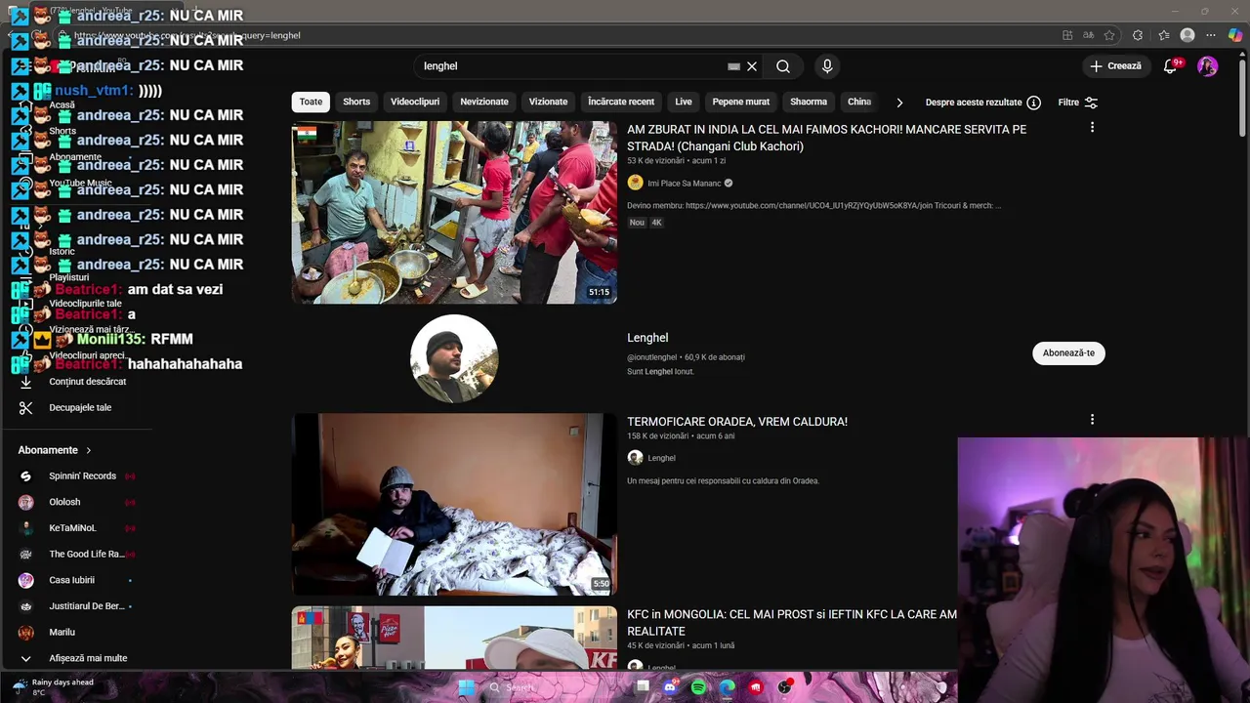Open the Filtre options
The width and height of the screenshot is (1250, 703).
click(1078, 103)
